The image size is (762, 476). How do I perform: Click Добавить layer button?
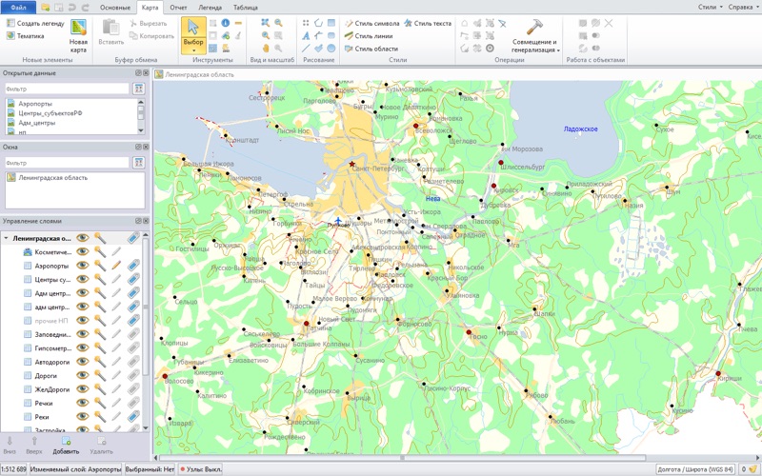66,445
